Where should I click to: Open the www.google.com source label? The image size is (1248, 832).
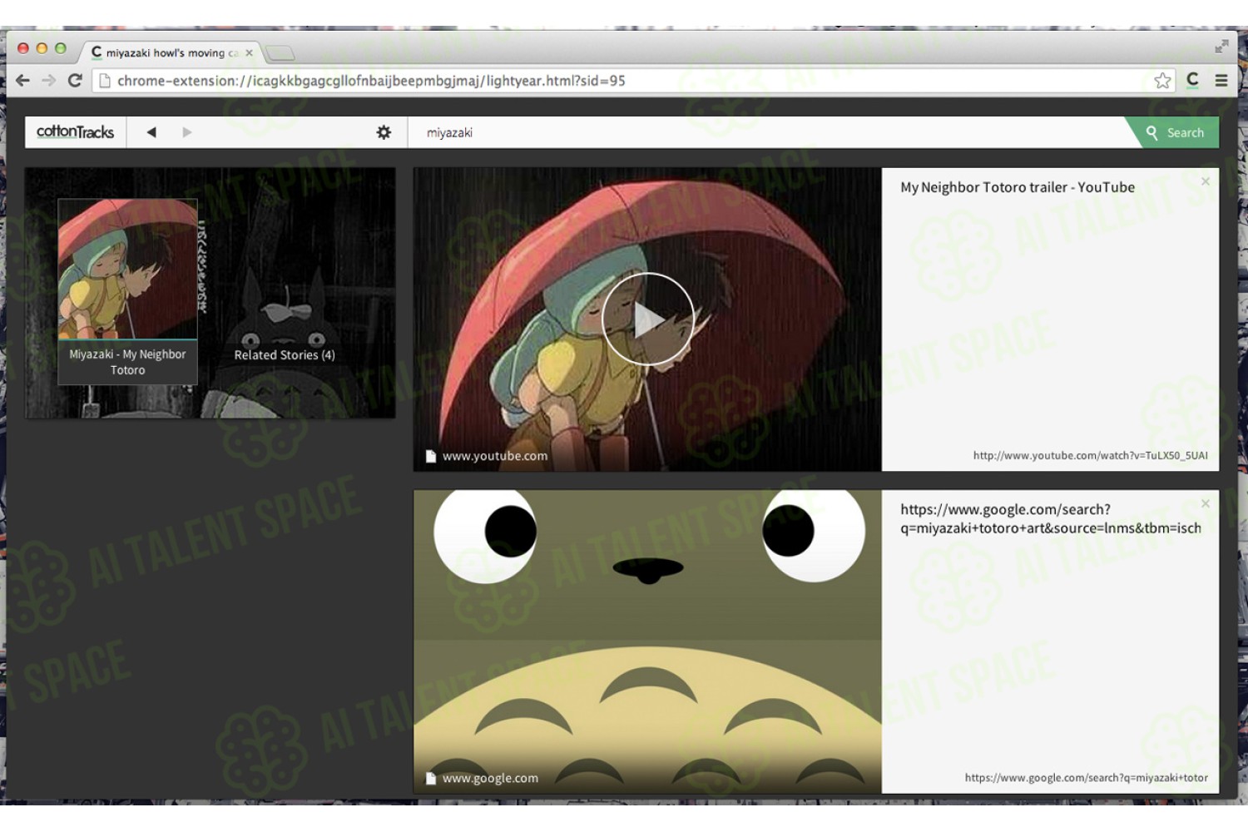coord(490,778)
